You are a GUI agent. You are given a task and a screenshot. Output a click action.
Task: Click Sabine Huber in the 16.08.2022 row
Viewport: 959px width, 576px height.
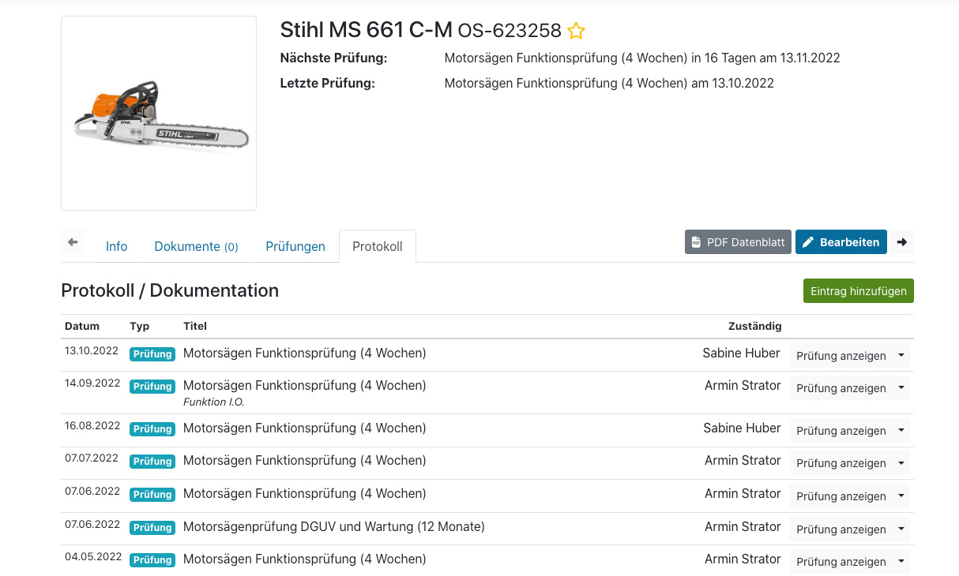pyautogui.click(x=743, y=428)
